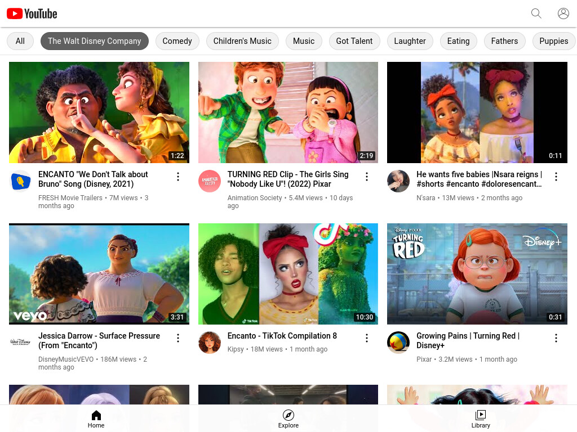Image resolution: width=577 pixels, height=432 pixels.
Task: Open title Encanto - TikTok Compilation 8
Action: pos(282,336)
